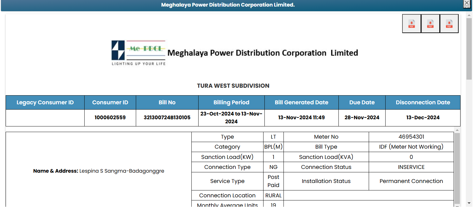Click the "Sanction Load(KW)" label
The width and height of the screenshot is (473, 207).
pyautogui.click(x=227, y=157)
